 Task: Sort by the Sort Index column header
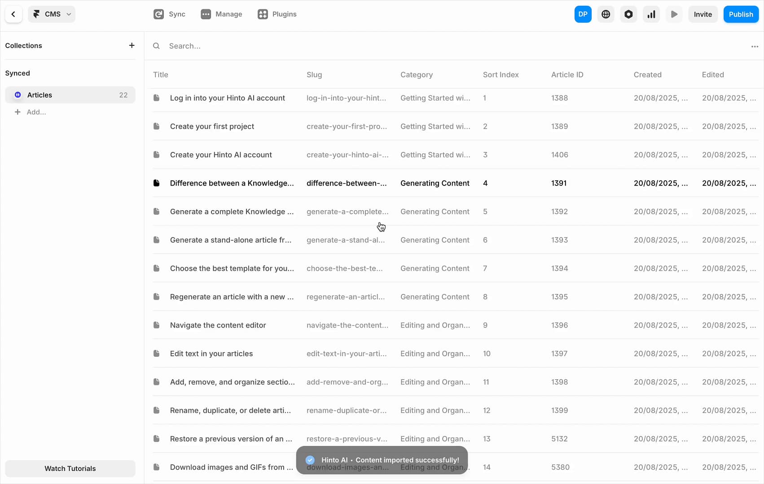coord(501,75)
